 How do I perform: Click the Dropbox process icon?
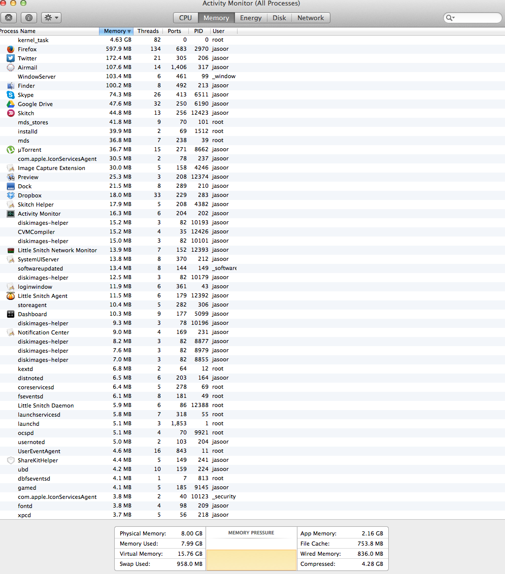coord(11,195)
